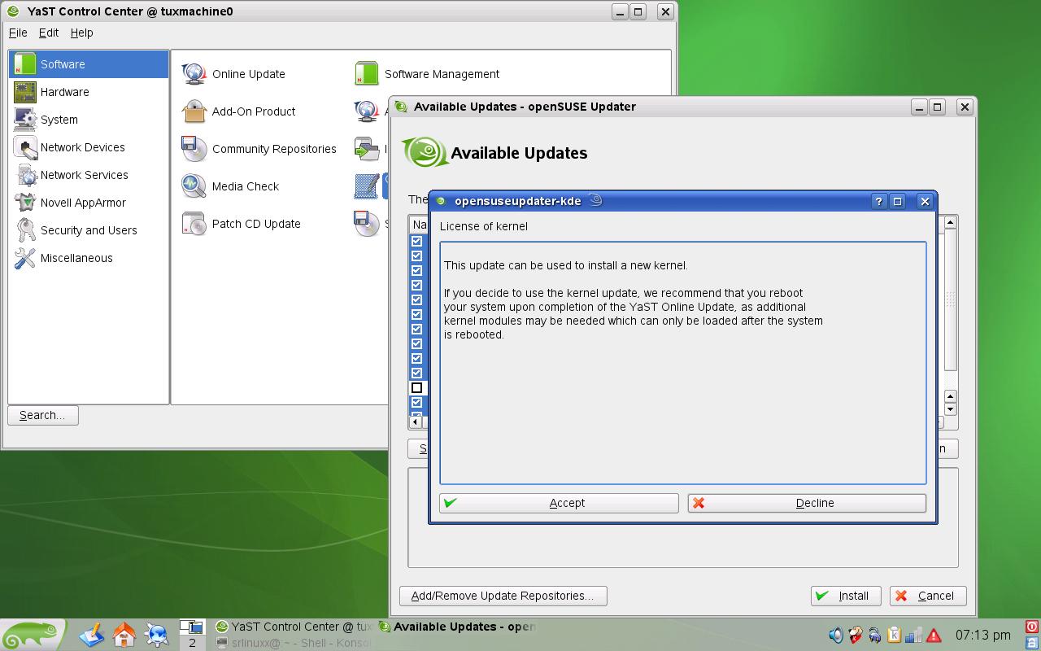Click the 'License of kernel' label

(x=483, y=226)
